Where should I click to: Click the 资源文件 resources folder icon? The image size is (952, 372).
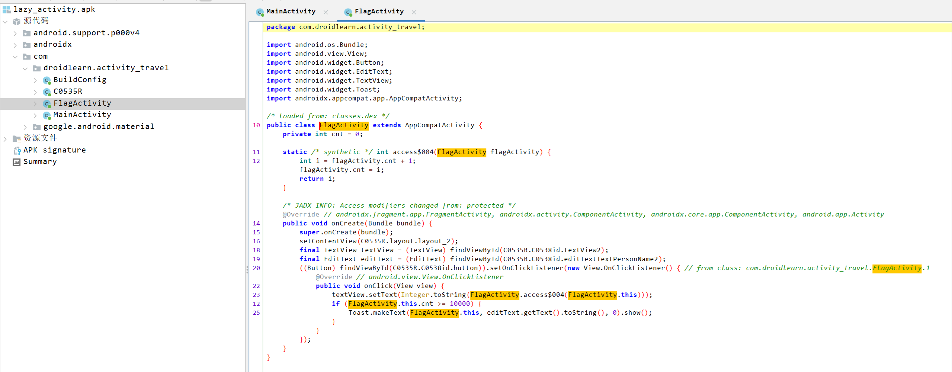point(17,139)
